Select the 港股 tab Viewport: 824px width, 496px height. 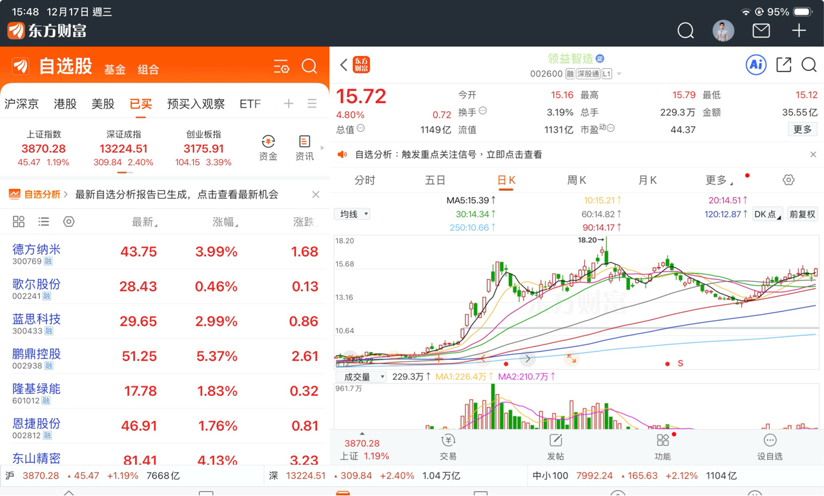pyautogui.click(x=65, y=104)
